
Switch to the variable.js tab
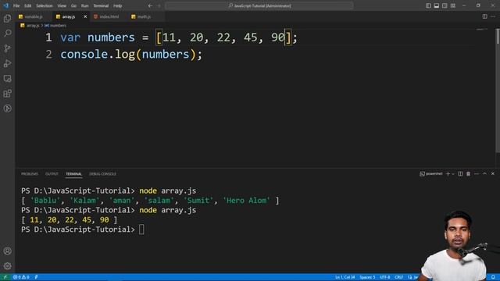pyautogui.click(x=34, y=16)
